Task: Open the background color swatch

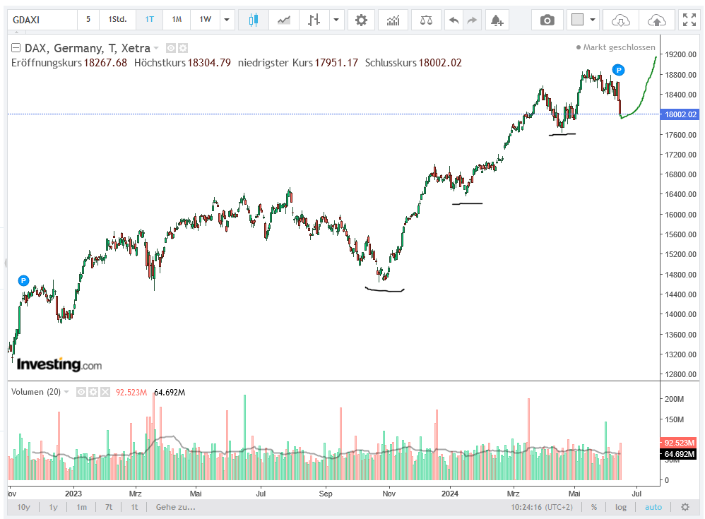Action: coord(576,20)
